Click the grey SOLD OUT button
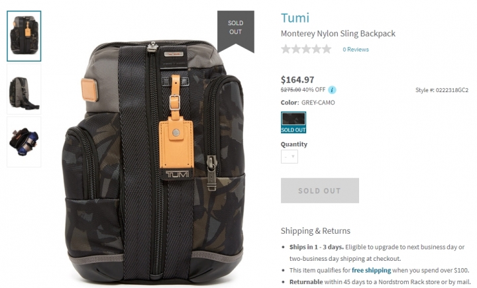Viewport: 477px width, 288px height. (320, 191)
